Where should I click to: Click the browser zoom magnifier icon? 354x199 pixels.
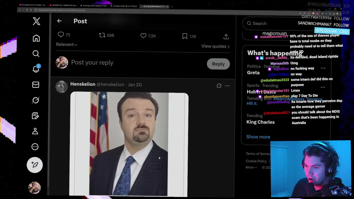click(x=304, y=13)
